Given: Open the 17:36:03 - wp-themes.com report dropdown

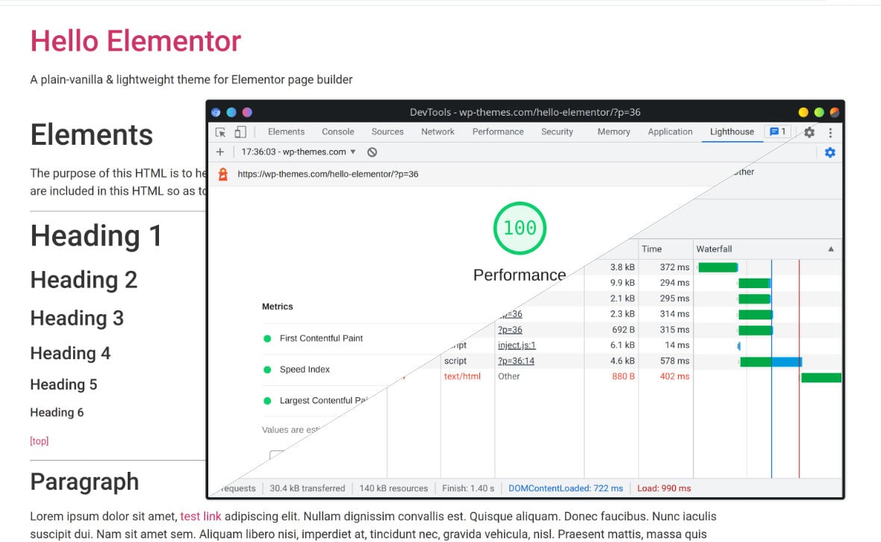Looking at the screenshot, I should click(299, 152).
